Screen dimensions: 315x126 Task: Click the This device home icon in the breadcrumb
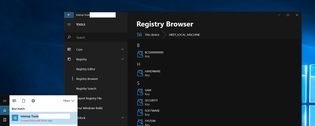click(139, 35)
